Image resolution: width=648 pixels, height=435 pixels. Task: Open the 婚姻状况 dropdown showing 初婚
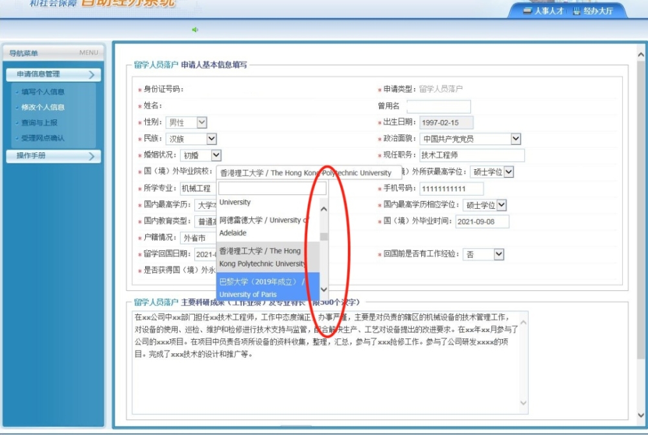pyautogui.click(x=201, y=156)
